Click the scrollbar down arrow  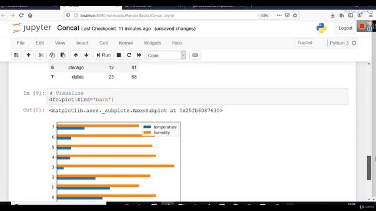tap(369, 199)
